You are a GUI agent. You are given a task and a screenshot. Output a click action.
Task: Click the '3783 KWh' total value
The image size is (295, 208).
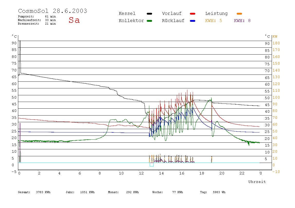point(43,192)
